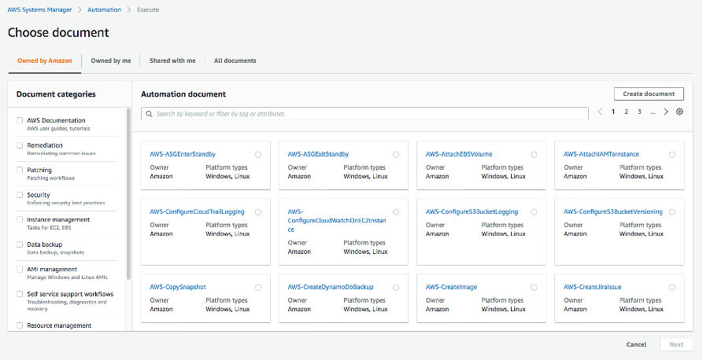This screenshot has height=360, width=703.
Task: Check the Instance management category
Action: click(x=20, y=219)
